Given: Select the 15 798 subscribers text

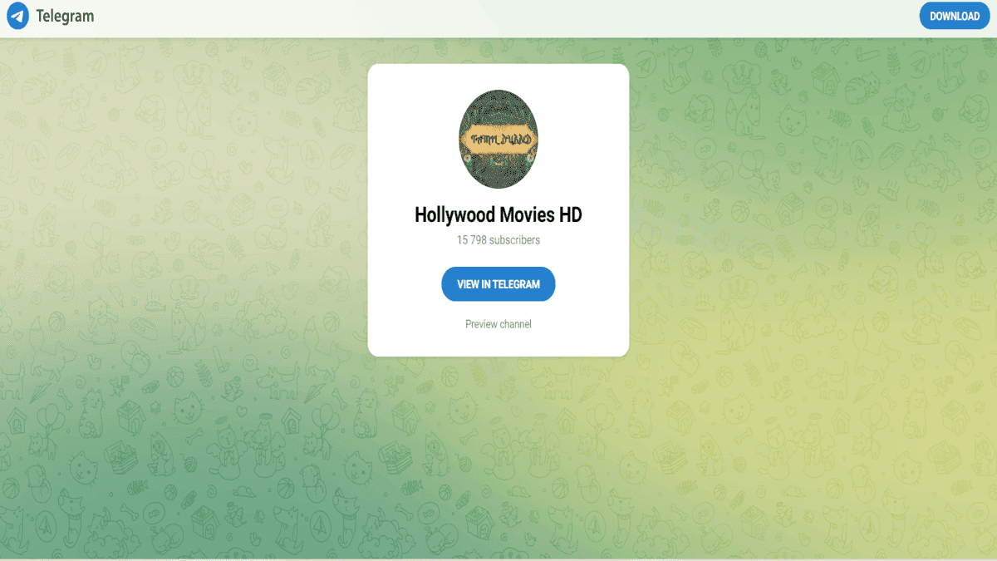Looking at the screenshot, I should pos(498,240).
